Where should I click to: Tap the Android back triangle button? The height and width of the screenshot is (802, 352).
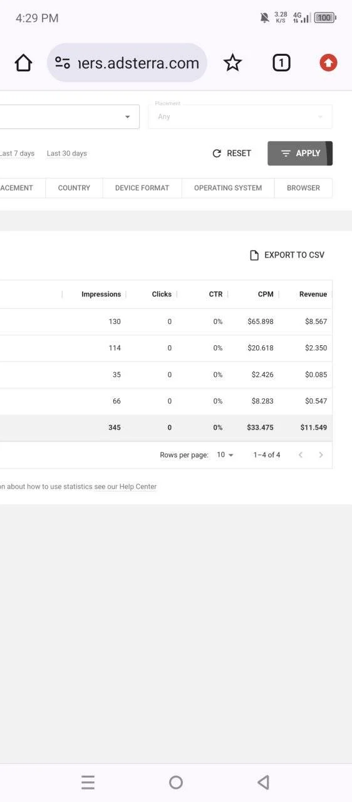click(264, 782)
